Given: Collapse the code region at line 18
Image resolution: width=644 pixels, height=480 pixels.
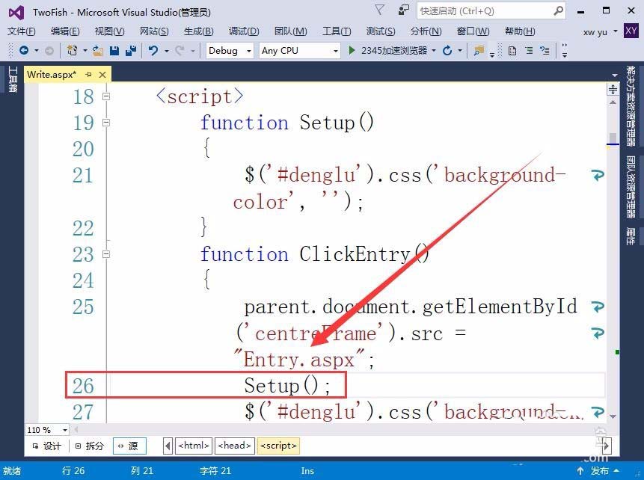Looking at the screenshot, I should (106, 96).
